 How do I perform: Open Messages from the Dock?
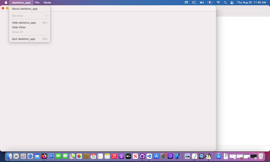[65, 157]
